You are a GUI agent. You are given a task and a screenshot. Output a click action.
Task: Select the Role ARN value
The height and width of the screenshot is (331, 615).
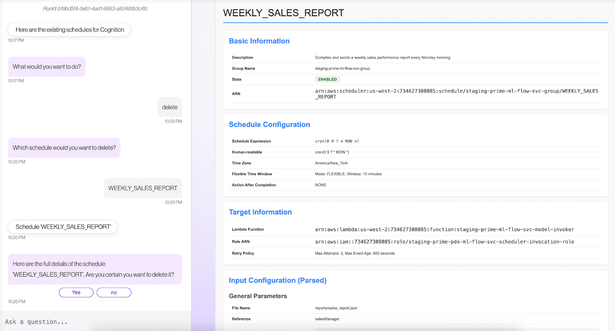(445, 241)
